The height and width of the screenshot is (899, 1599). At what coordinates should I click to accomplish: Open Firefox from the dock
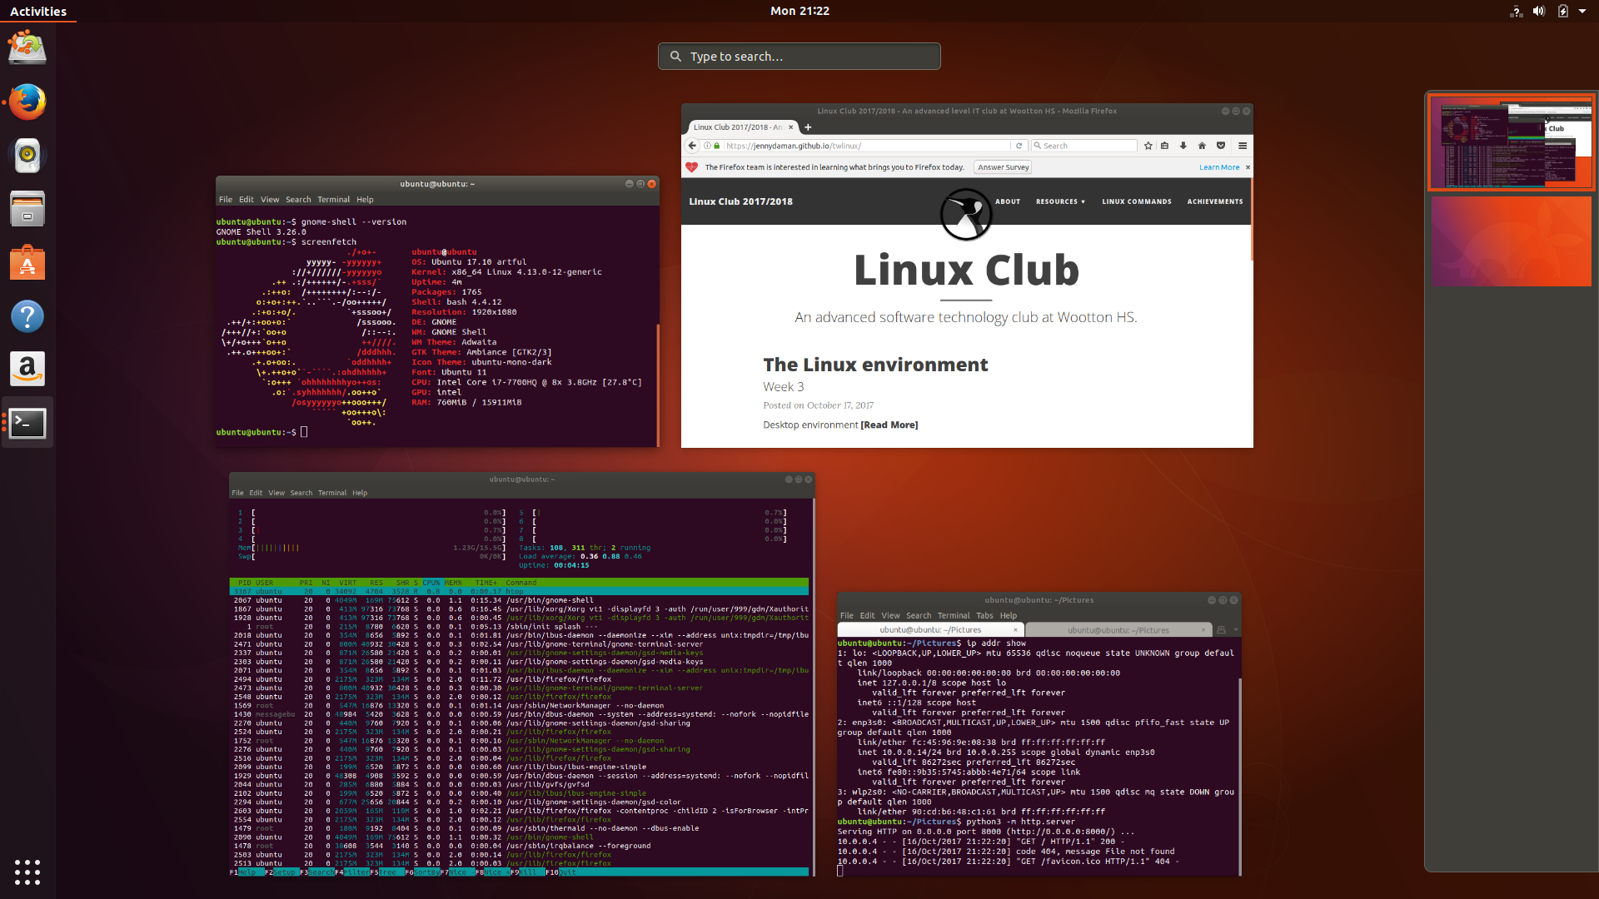point(27,102)
